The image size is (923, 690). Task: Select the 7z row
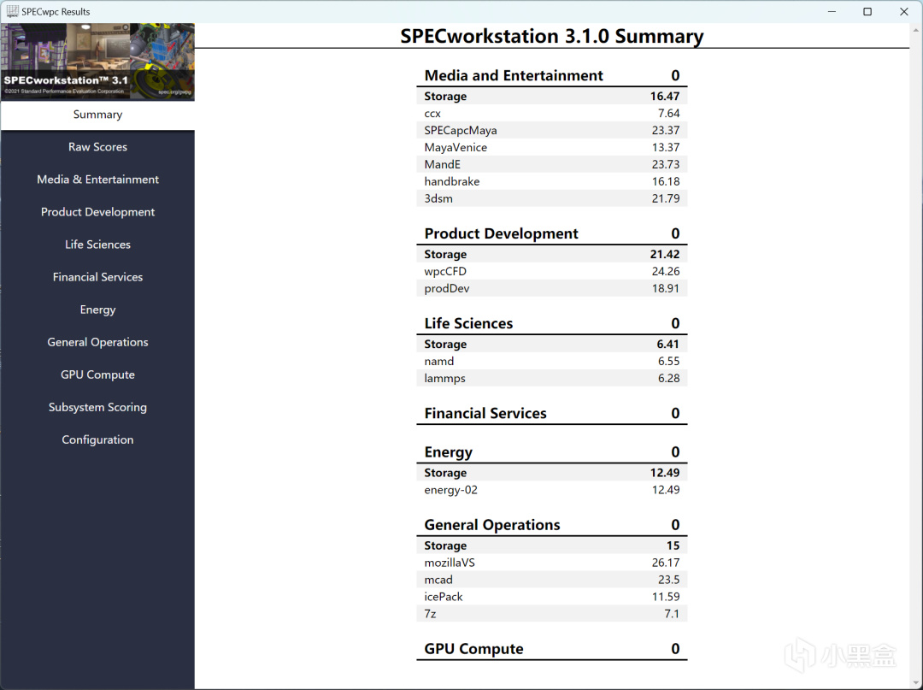[x=551, y=614]
